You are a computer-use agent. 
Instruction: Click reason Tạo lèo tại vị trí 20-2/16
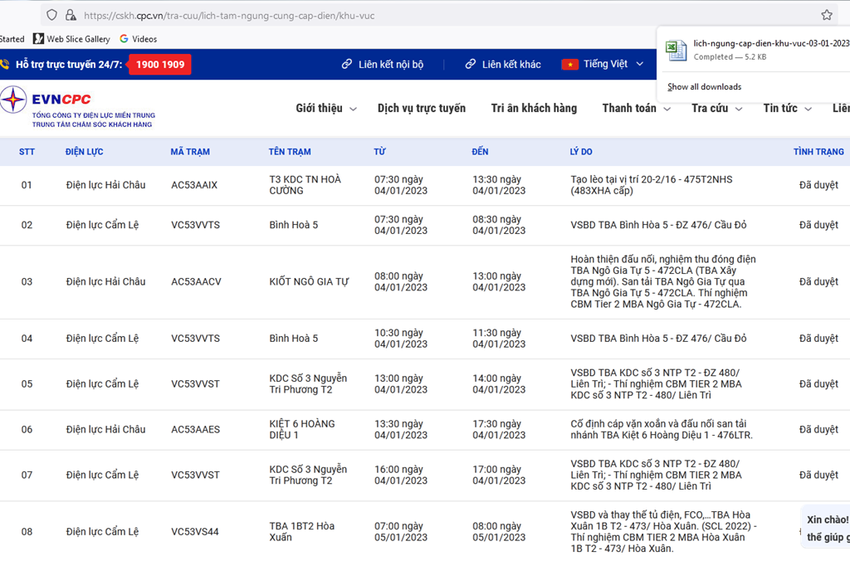click(x=651, y=185)
